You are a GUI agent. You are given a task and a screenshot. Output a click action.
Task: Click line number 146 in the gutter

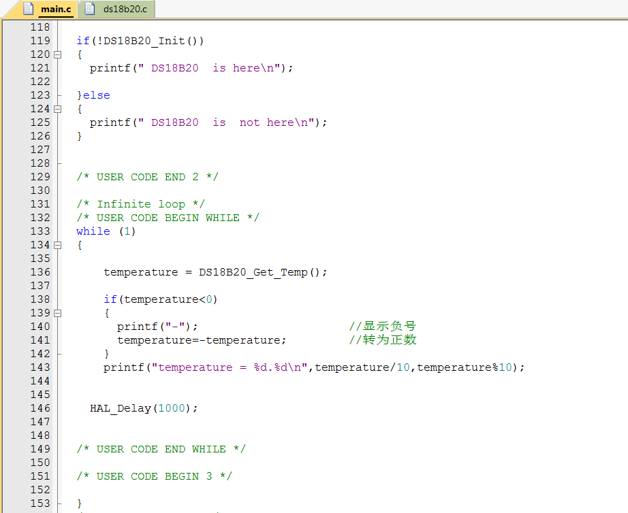click(x=40, y=408)
